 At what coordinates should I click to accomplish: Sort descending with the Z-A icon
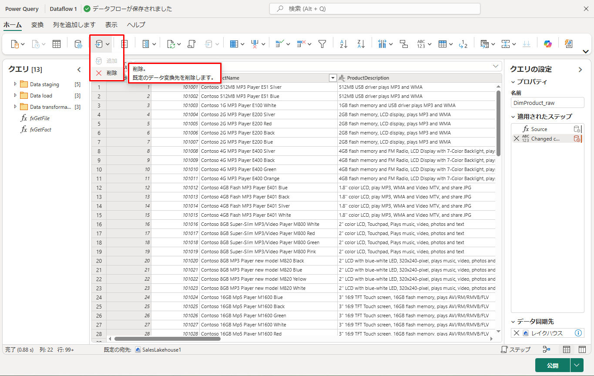(361, 44)
